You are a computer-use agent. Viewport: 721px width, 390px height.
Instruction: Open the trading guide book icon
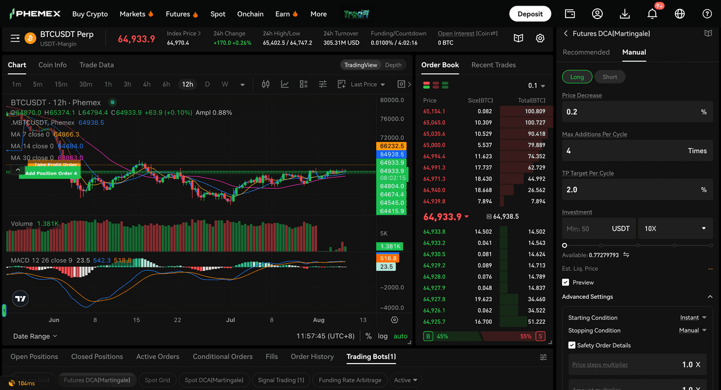[518, 38]
